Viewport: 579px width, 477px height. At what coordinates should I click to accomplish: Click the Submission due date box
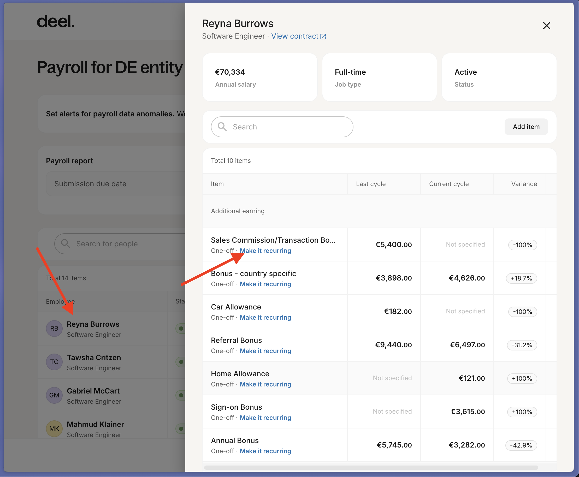tap(116, 184)
